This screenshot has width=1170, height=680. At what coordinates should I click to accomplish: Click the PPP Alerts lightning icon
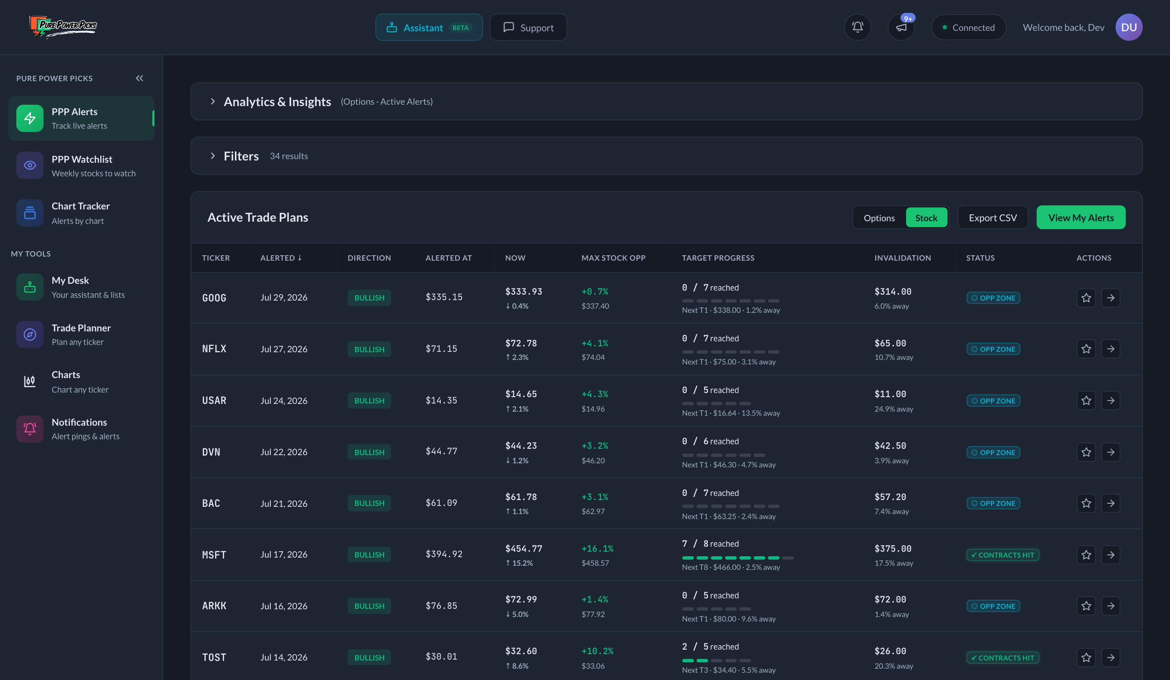click(x=30, y=118)
